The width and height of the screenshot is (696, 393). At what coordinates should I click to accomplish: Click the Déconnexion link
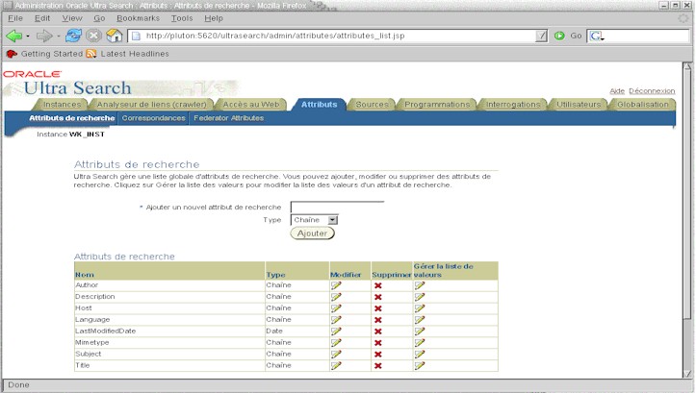click(x=652, y=91)
